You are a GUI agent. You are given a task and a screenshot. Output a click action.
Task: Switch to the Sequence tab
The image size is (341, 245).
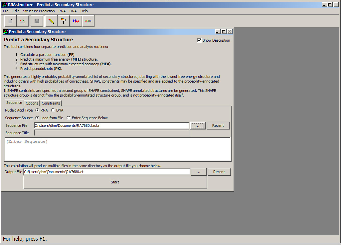point(14,103)
